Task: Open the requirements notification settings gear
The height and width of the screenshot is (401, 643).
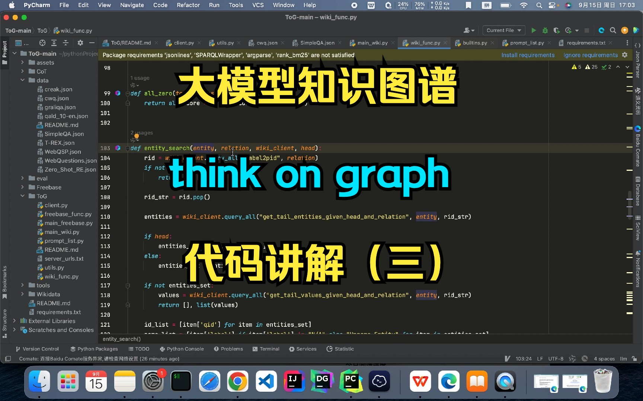Action: tap(625, 55)
